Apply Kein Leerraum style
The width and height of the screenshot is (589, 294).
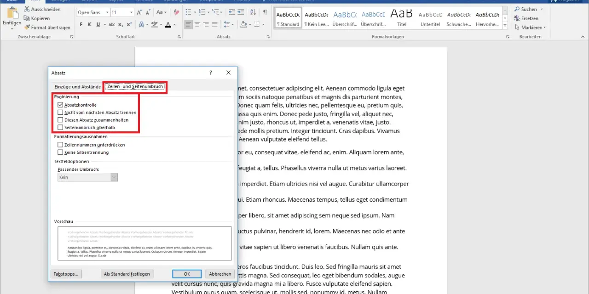[317, 18]
